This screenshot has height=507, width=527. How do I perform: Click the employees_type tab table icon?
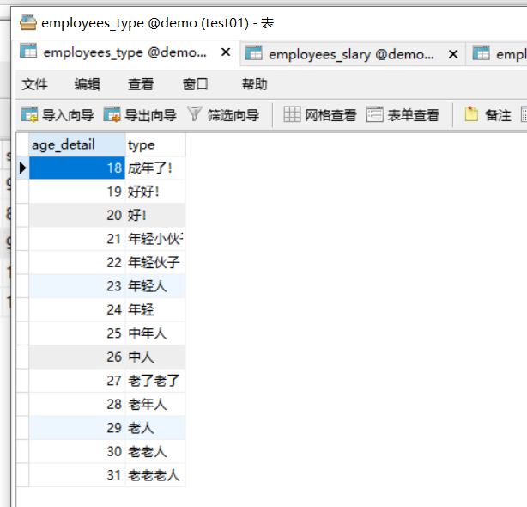[x=28, y=52]
